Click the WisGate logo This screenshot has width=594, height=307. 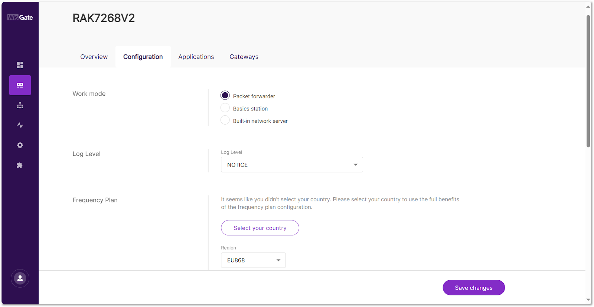20,17
